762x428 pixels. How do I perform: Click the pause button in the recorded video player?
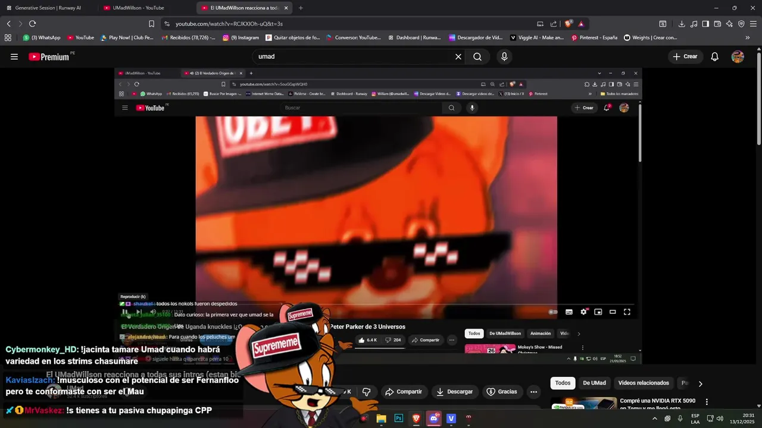(125, 312)
